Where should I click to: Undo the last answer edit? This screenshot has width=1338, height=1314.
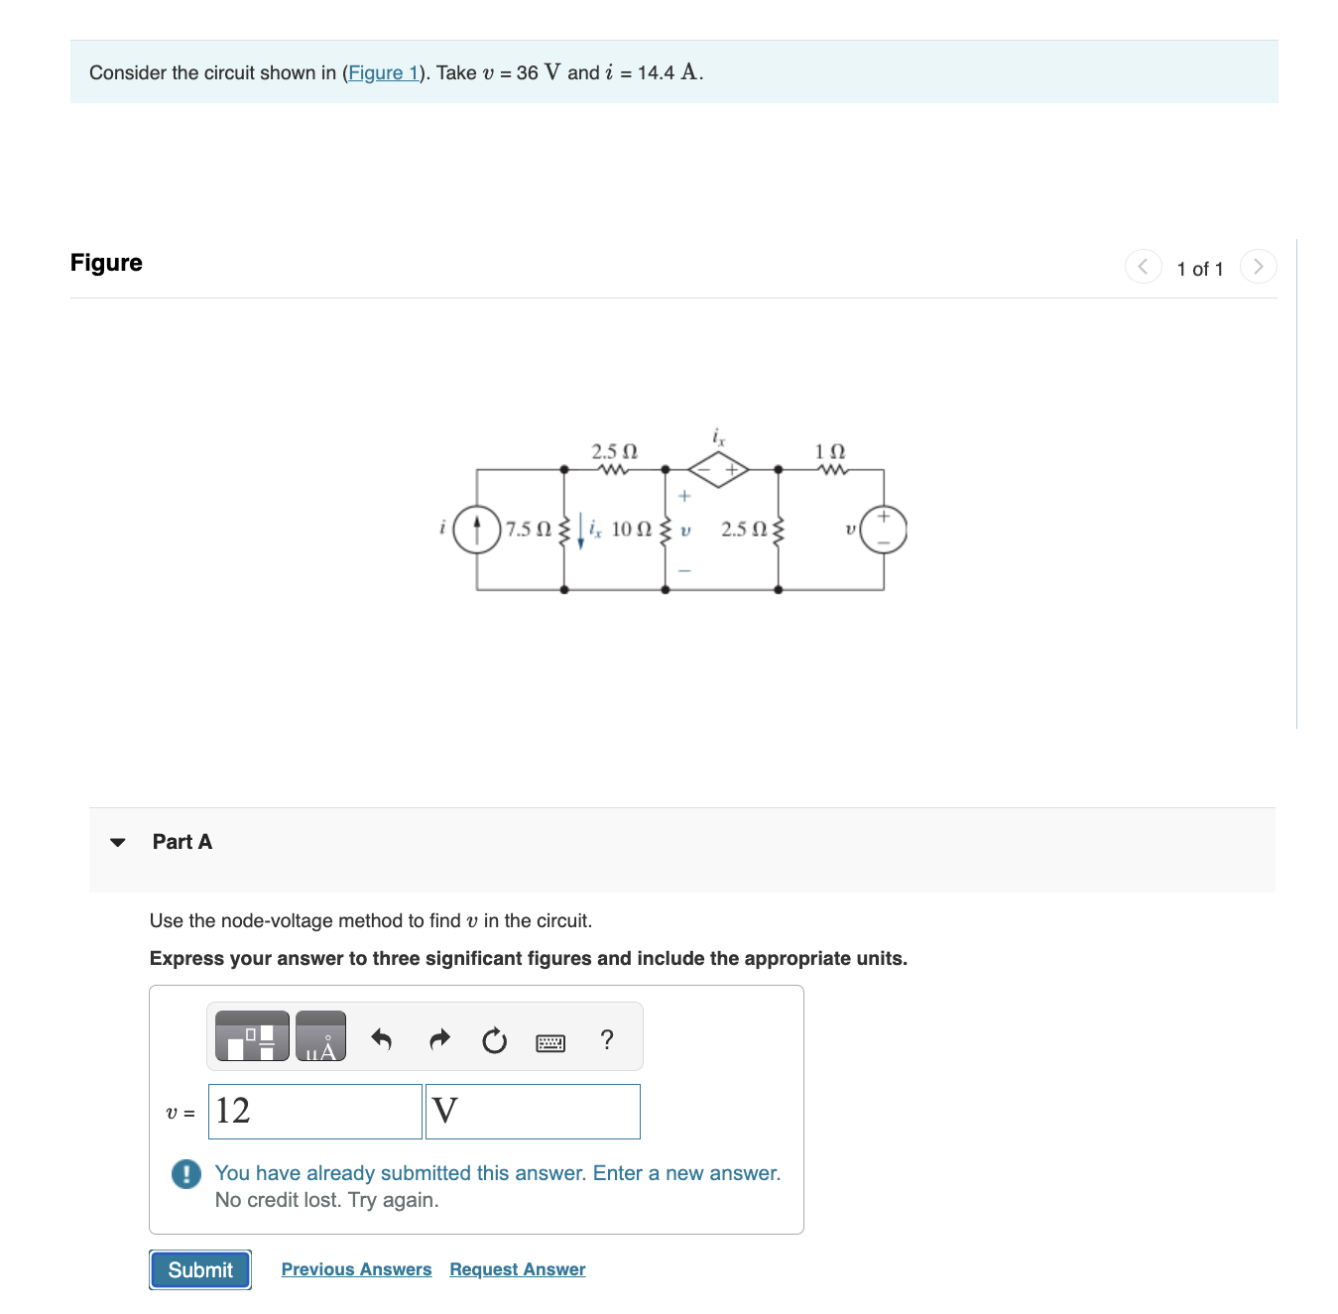383,1039
